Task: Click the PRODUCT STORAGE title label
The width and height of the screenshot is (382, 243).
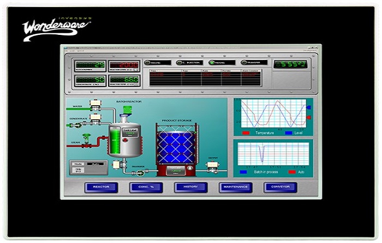Action: point(177,120)
